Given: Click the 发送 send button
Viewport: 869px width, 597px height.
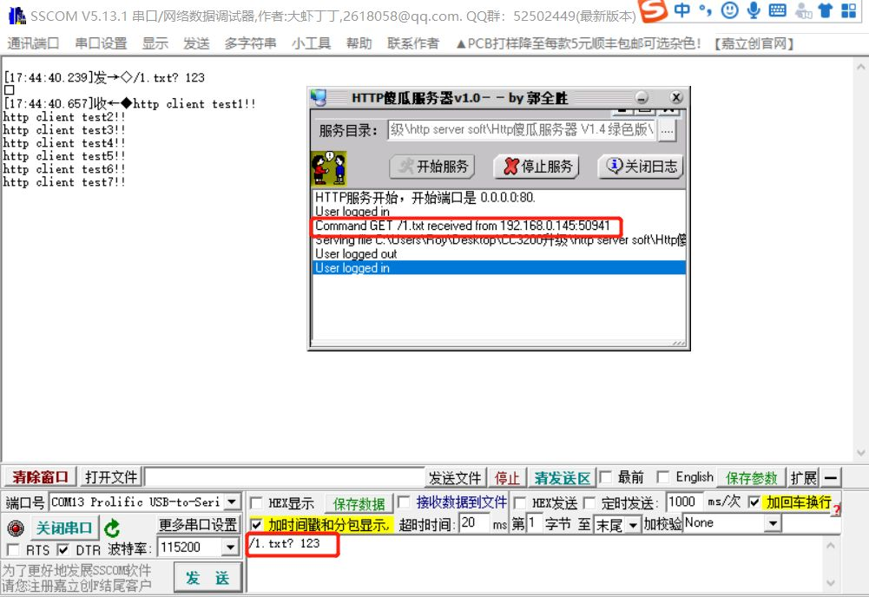Looking at the screenshot, I should [207, 577].
